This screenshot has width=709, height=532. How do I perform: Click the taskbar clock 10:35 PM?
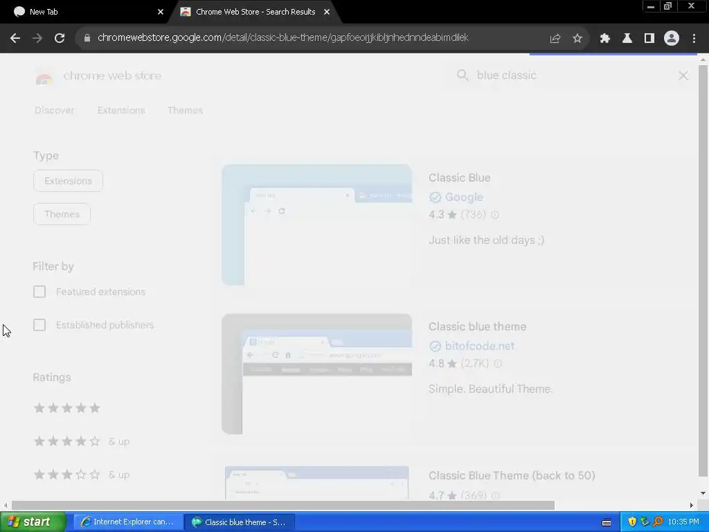point(683,522)
